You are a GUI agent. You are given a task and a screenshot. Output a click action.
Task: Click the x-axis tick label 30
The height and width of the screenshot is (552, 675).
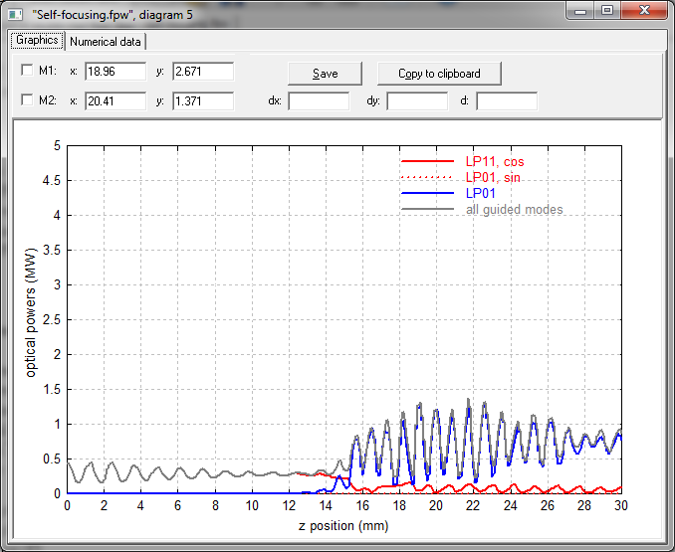[x=621, y=505]
